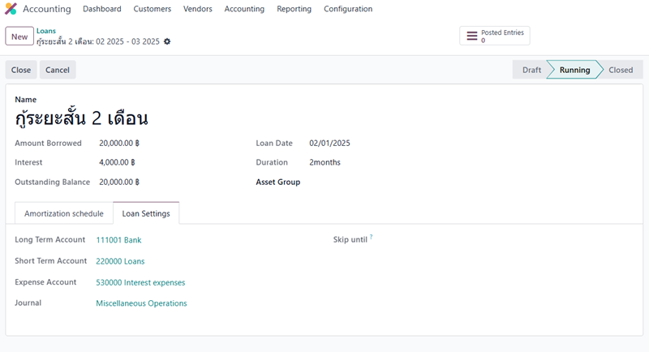Open the Reporting menu
The image size is (649, 352).
tap(294, 9)
